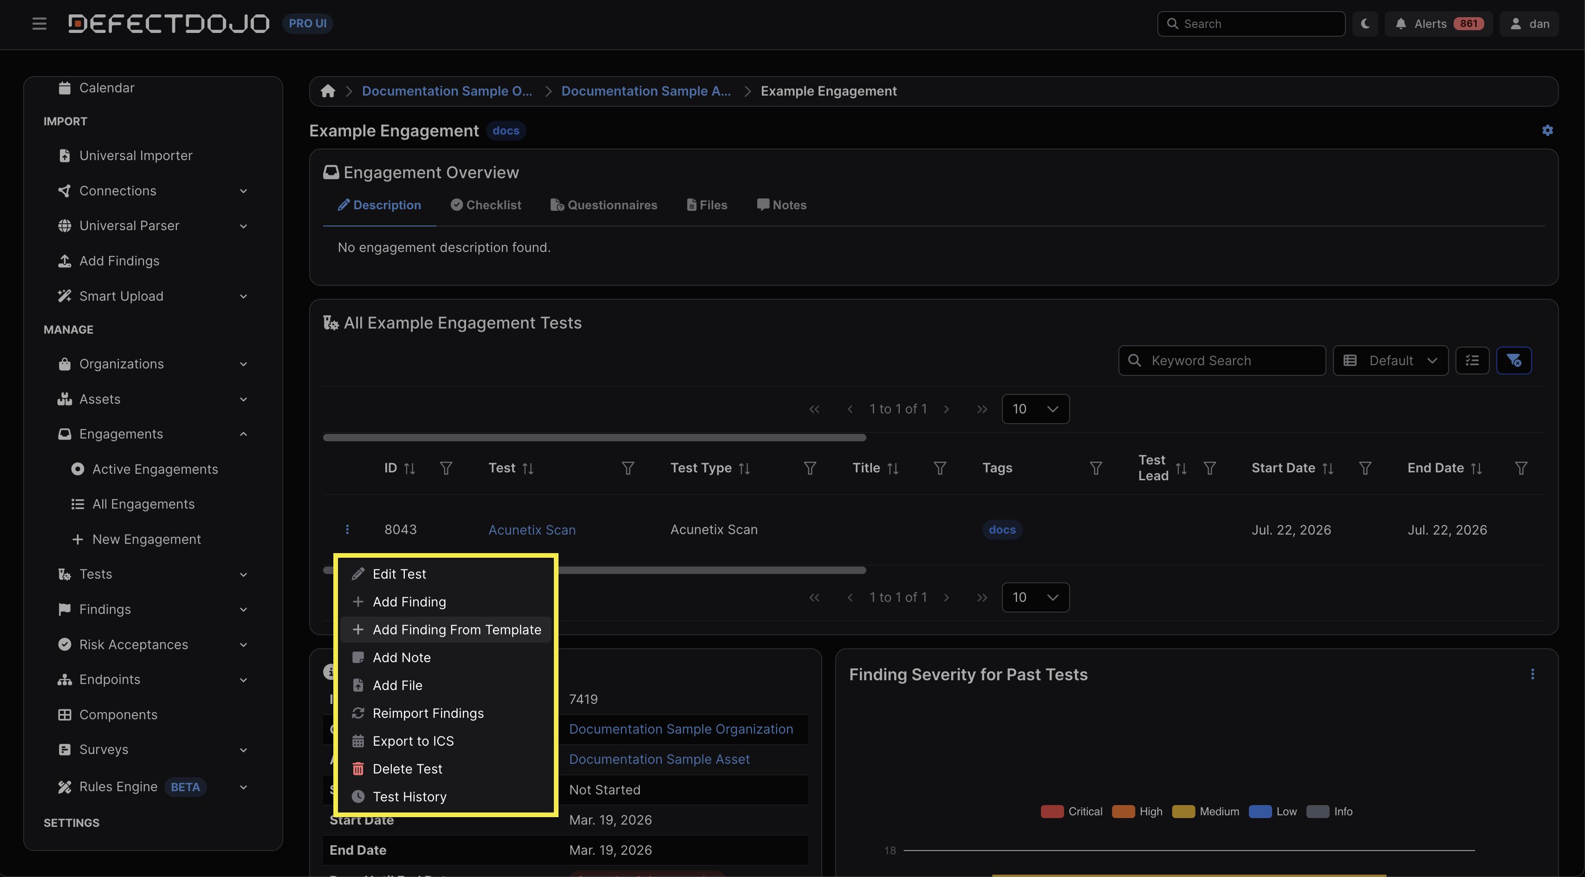Filter the ID column
Image resolution: width=1585 pixels, height=877 pixels.
pyautogui.click(x=446, y=469)
